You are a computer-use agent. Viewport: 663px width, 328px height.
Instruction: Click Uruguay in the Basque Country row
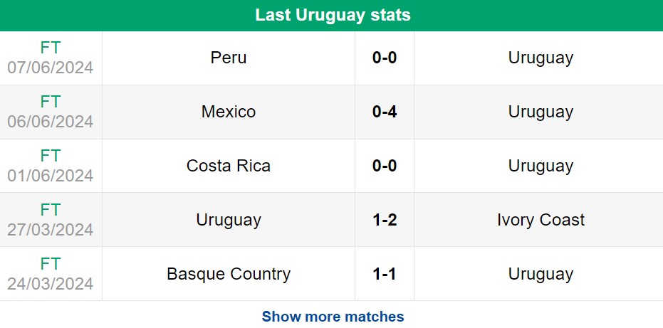[x=541, y=274]
